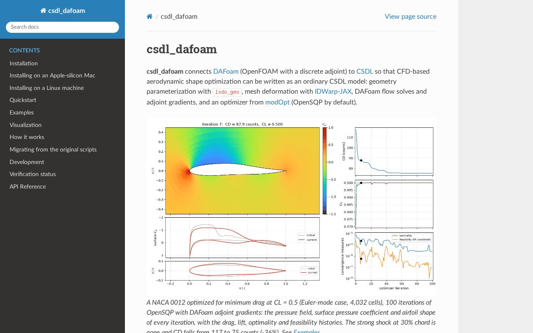Viewport: 533px width, 333px height.
Task: Click the lsdo_geo inline code text
Action: point(227,92)
